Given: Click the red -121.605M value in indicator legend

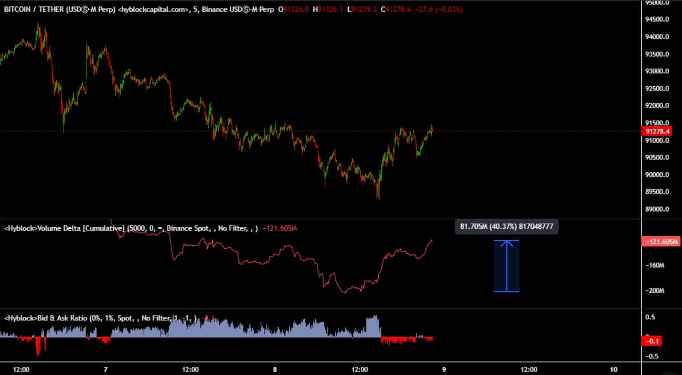Looking at the screenshot, I should [280, 229].
